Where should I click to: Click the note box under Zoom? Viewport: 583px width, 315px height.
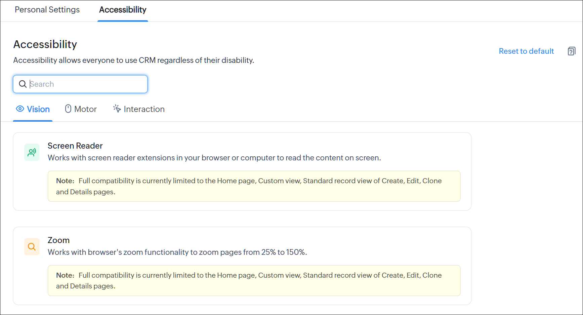click(254, 281)
